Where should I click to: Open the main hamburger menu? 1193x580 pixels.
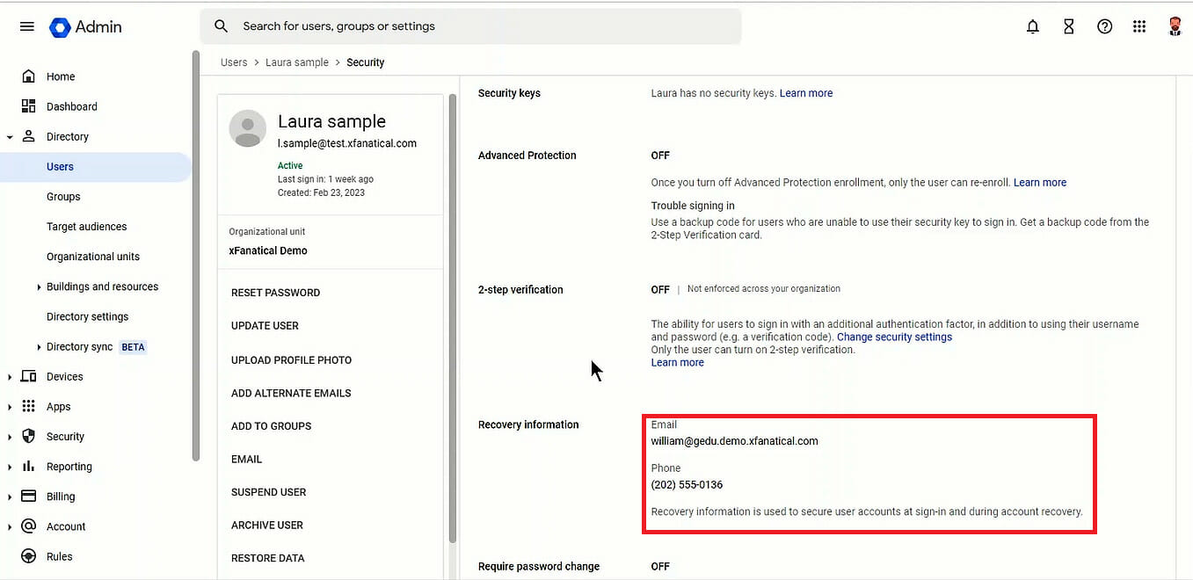tap(27, 26)
